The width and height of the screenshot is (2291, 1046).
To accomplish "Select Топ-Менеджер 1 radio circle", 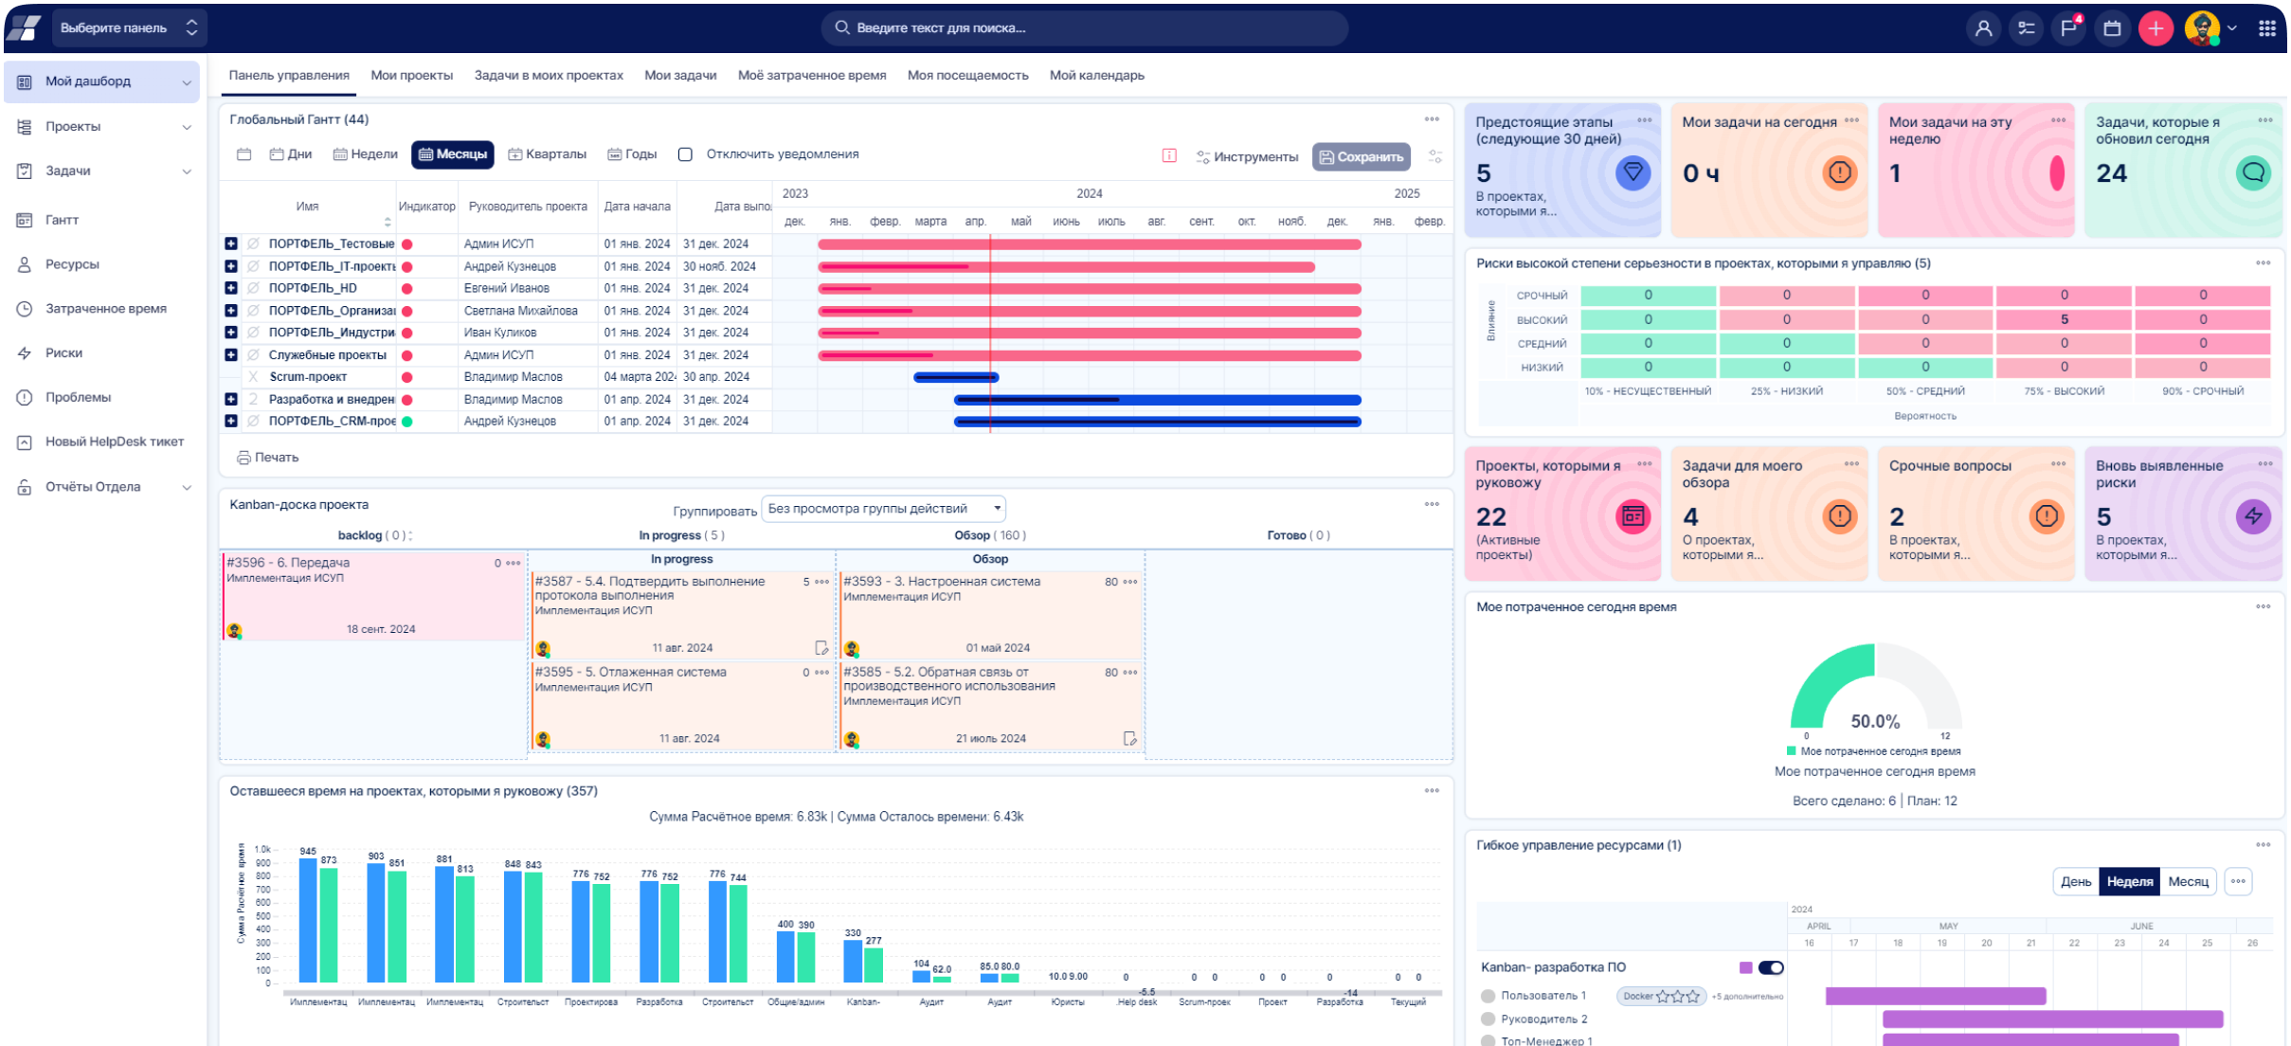I will coord(1488,1041).
